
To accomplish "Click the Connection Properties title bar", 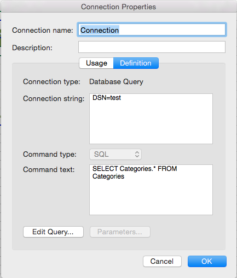I will (118, 7).
